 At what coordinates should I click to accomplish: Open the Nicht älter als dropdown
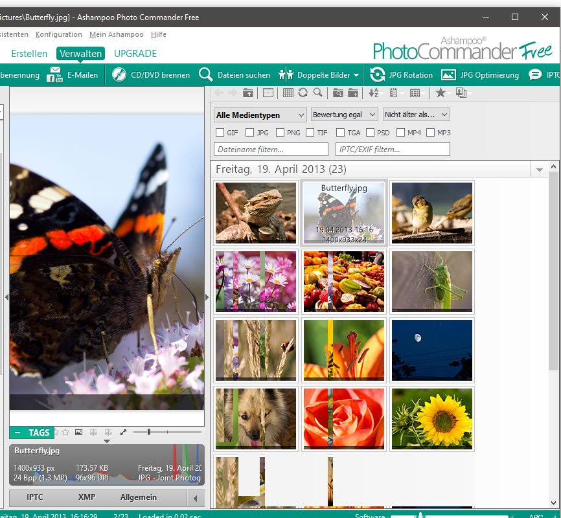click(x=416, y=115)
